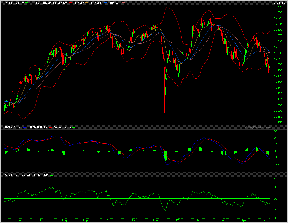288x223 pixels.
Task: Click the '50' value on RSI axis
Action: (276, 198)
